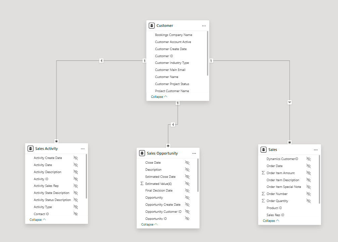This screenshot has height=242, width=338.
Task: Click the Customer table database icon
Action: tap(152, 26)
